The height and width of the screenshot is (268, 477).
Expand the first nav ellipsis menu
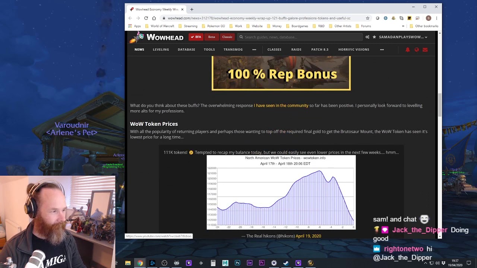point(254,50)
